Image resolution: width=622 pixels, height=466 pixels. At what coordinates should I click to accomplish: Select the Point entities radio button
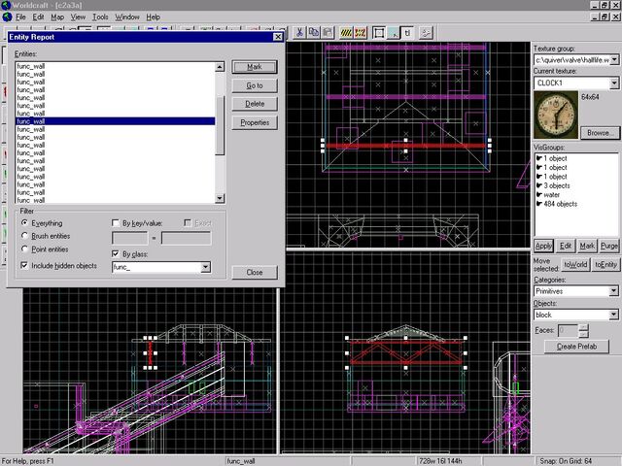(24, 249)
